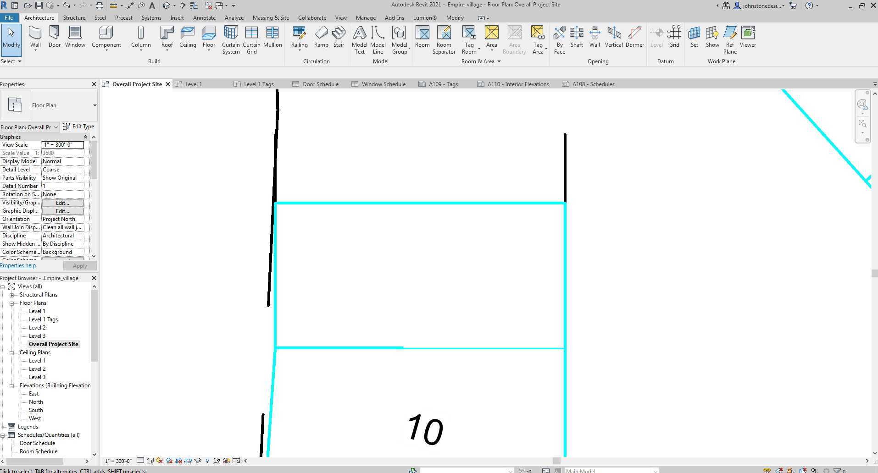Select the Grid datum tool
878x473 pixels.
(x=674, y=37)
